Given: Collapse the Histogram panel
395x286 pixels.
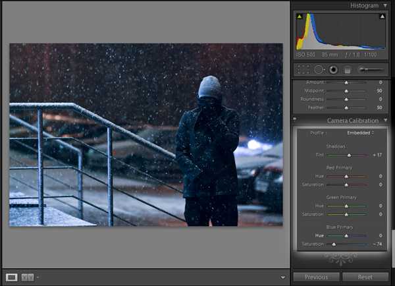Looking at the screenshot, I should point(385,5).
